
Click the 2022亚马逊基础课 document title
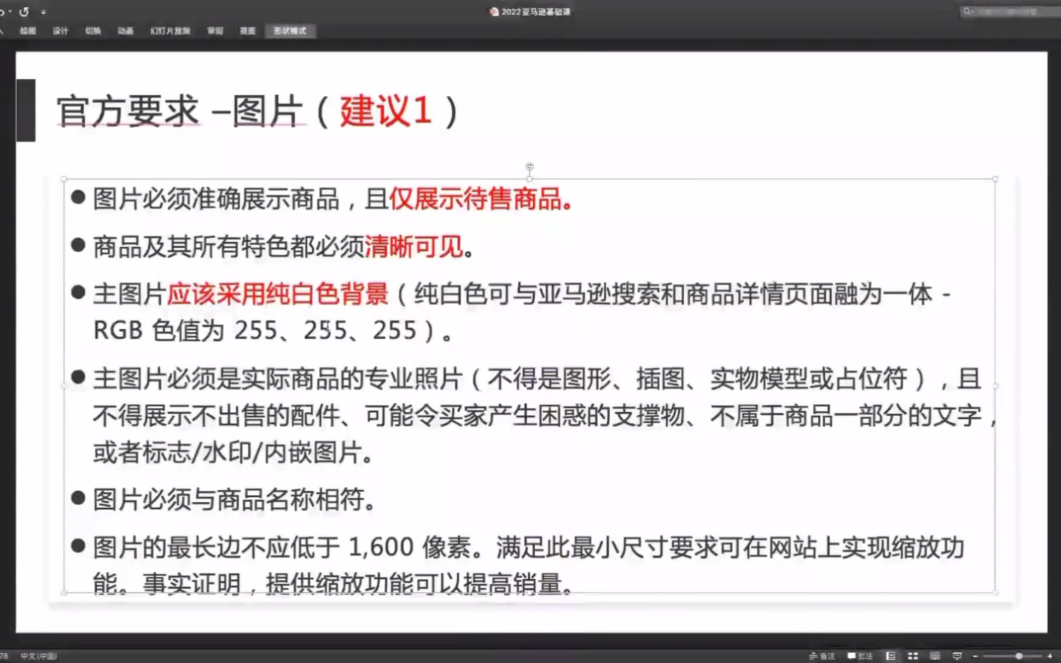click(x=536, y=12)
